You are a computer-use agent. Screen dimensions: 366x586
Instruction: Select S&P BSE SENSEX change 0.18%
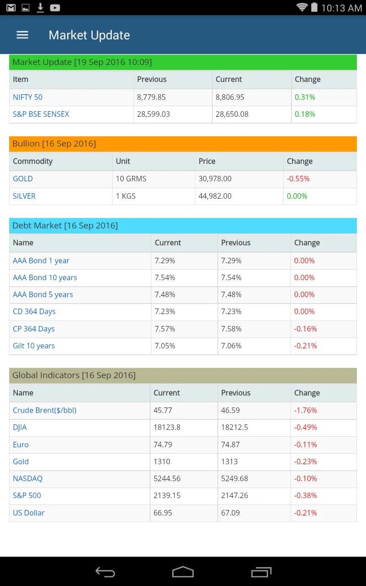point(305,114)
